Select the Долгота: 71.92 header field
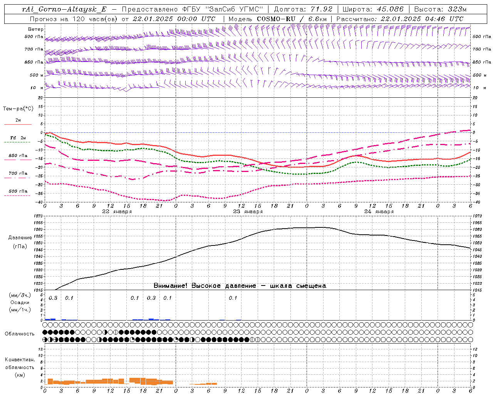The image size is (493, 394). click(303, 9)
